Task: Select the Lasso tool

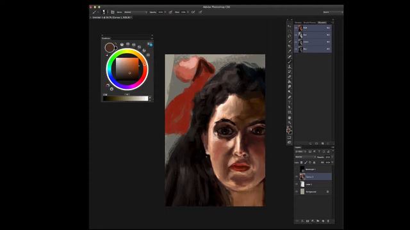Action: [x=290, y=36]
